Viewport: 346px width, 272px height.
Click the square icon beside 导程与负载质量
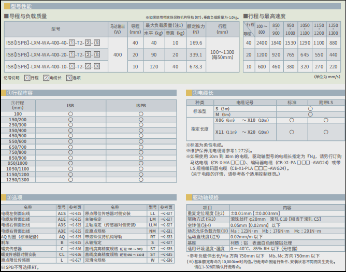(5, 17)
